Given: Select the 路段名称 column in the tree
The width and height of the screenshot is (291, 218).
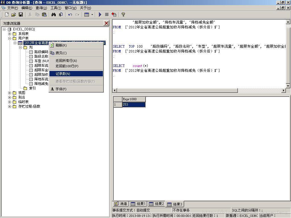Looking at the screenshot, I should (x=41, y=56).
